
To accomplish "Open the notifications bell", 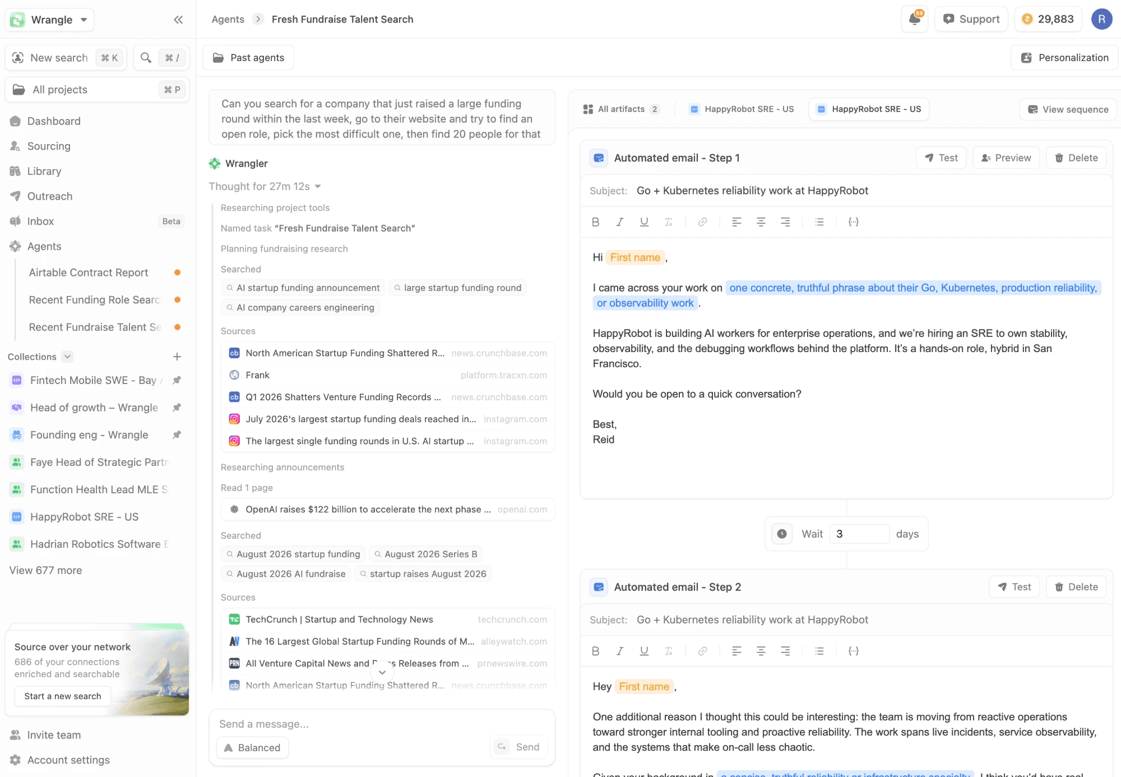I will point(915,19).
